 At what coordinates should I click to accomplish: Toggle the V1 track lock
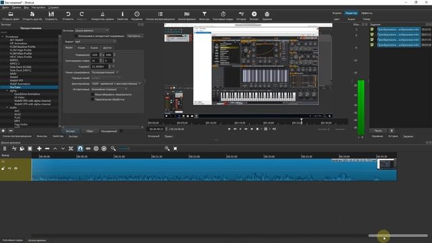(3, 168)
